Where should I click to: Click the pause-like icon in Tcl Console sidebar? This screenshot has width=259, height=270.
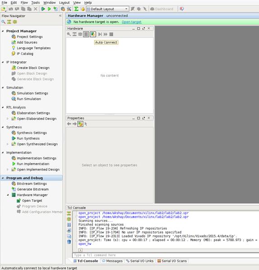(69, 225)
